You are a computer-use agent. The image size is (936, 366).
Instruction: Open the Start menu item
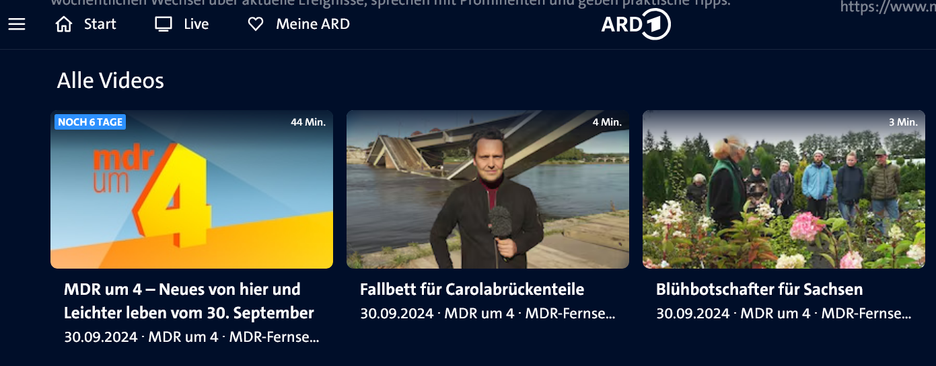100,24
